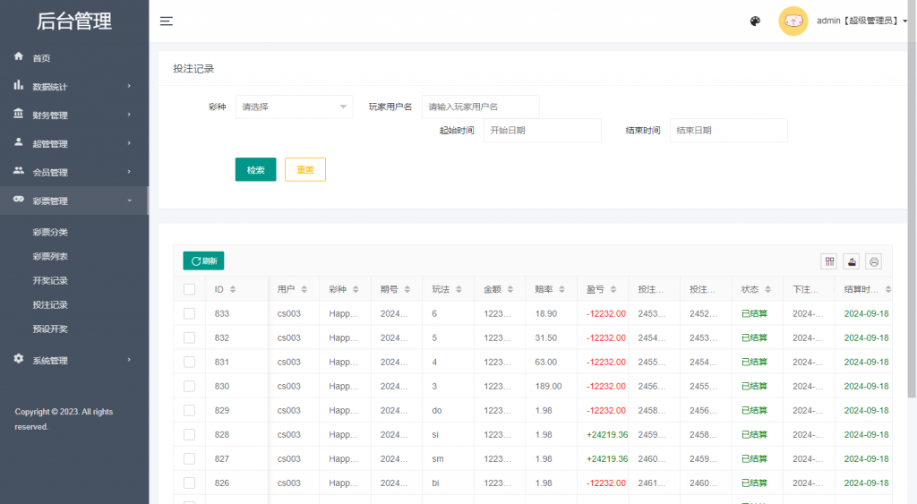Screen dimensions: 917x504
Task: Click the 财务管理 bank icon
Action: 19,114
